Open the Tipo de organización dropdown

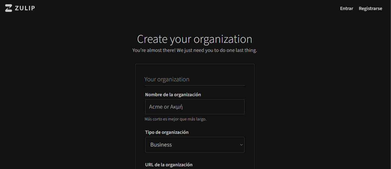click(195, 145)
